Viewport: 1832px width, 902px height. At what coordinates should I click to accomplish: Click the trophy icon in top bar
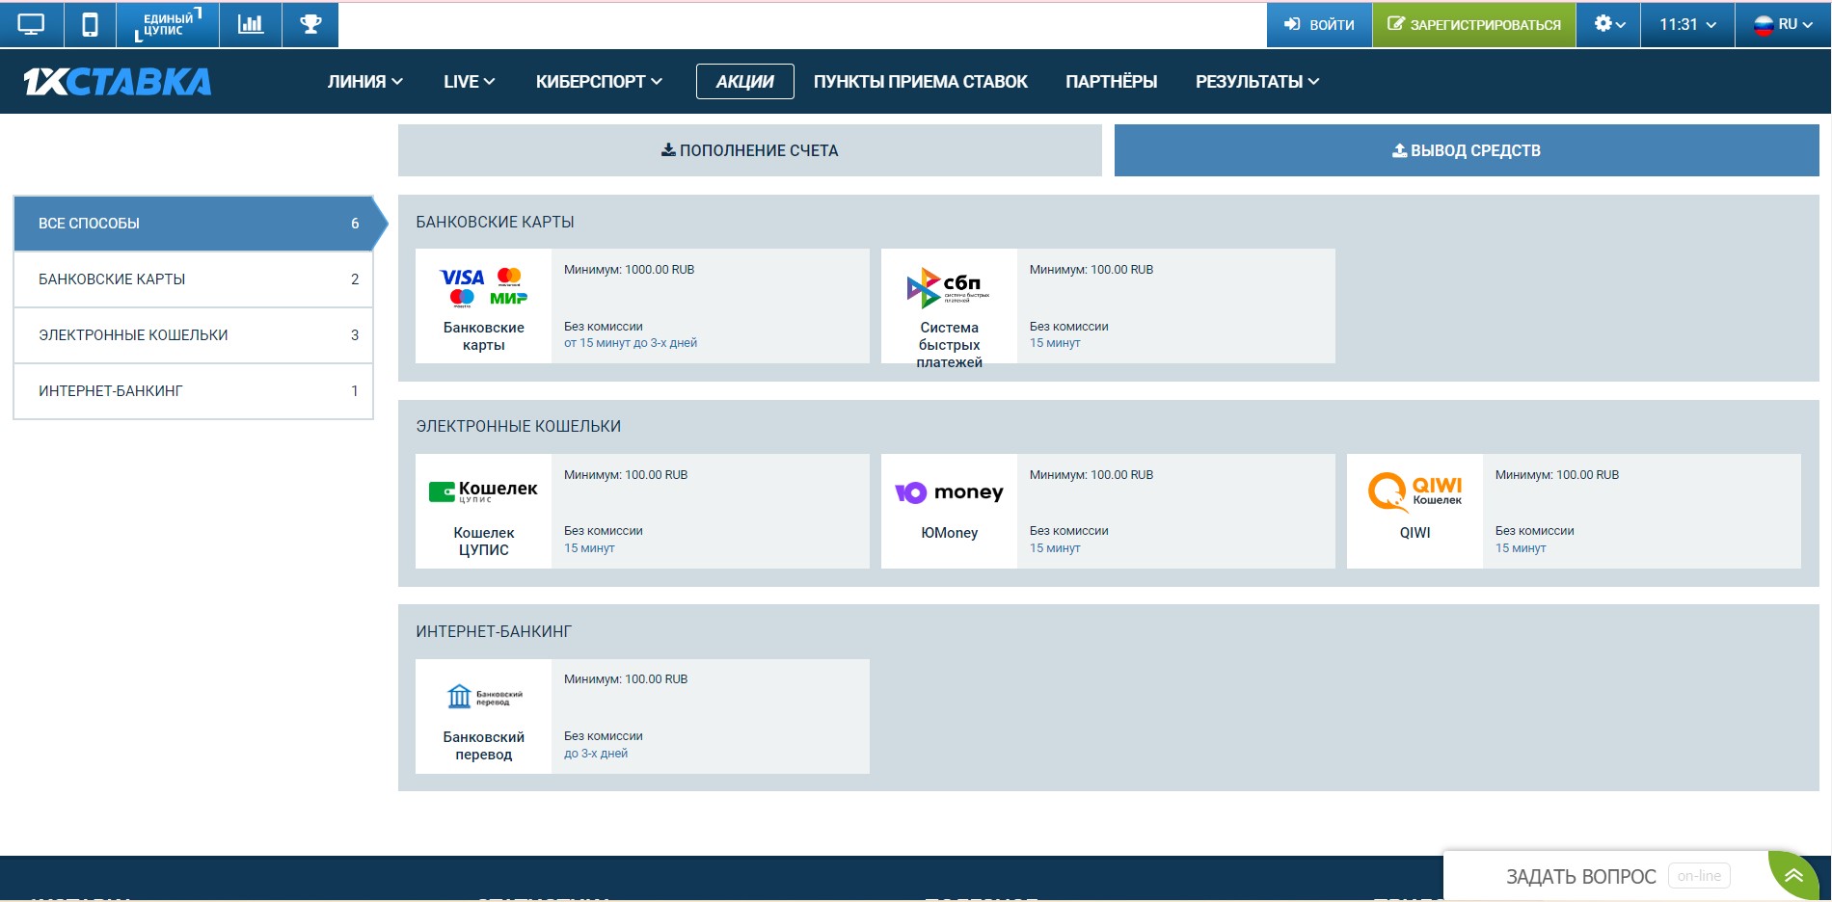[x=310, y=25]
